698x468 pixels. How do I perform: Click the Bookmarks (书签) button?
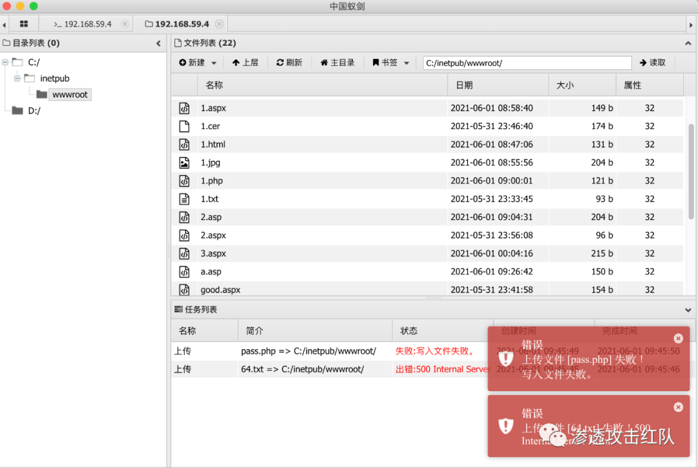(x=385, y=63)
